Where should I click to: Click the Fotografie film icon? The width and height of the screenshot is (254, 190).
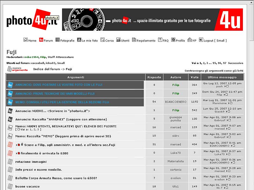[x=57, y=40]
